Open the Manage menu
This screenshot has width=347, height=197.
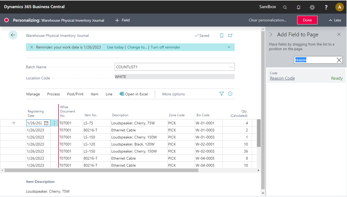[33, 94]
